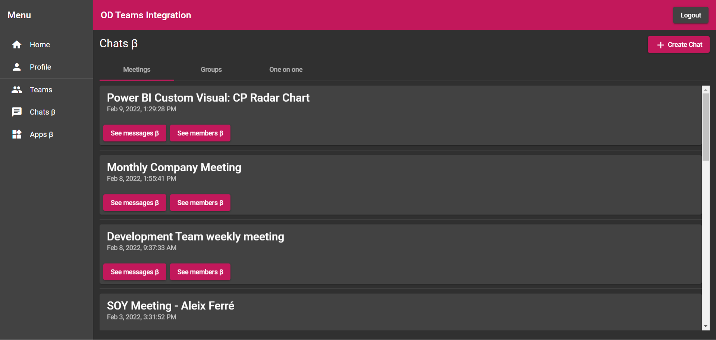716x340 pixels.
Task: Click the Teams people icon
Action: click(17, 90)
